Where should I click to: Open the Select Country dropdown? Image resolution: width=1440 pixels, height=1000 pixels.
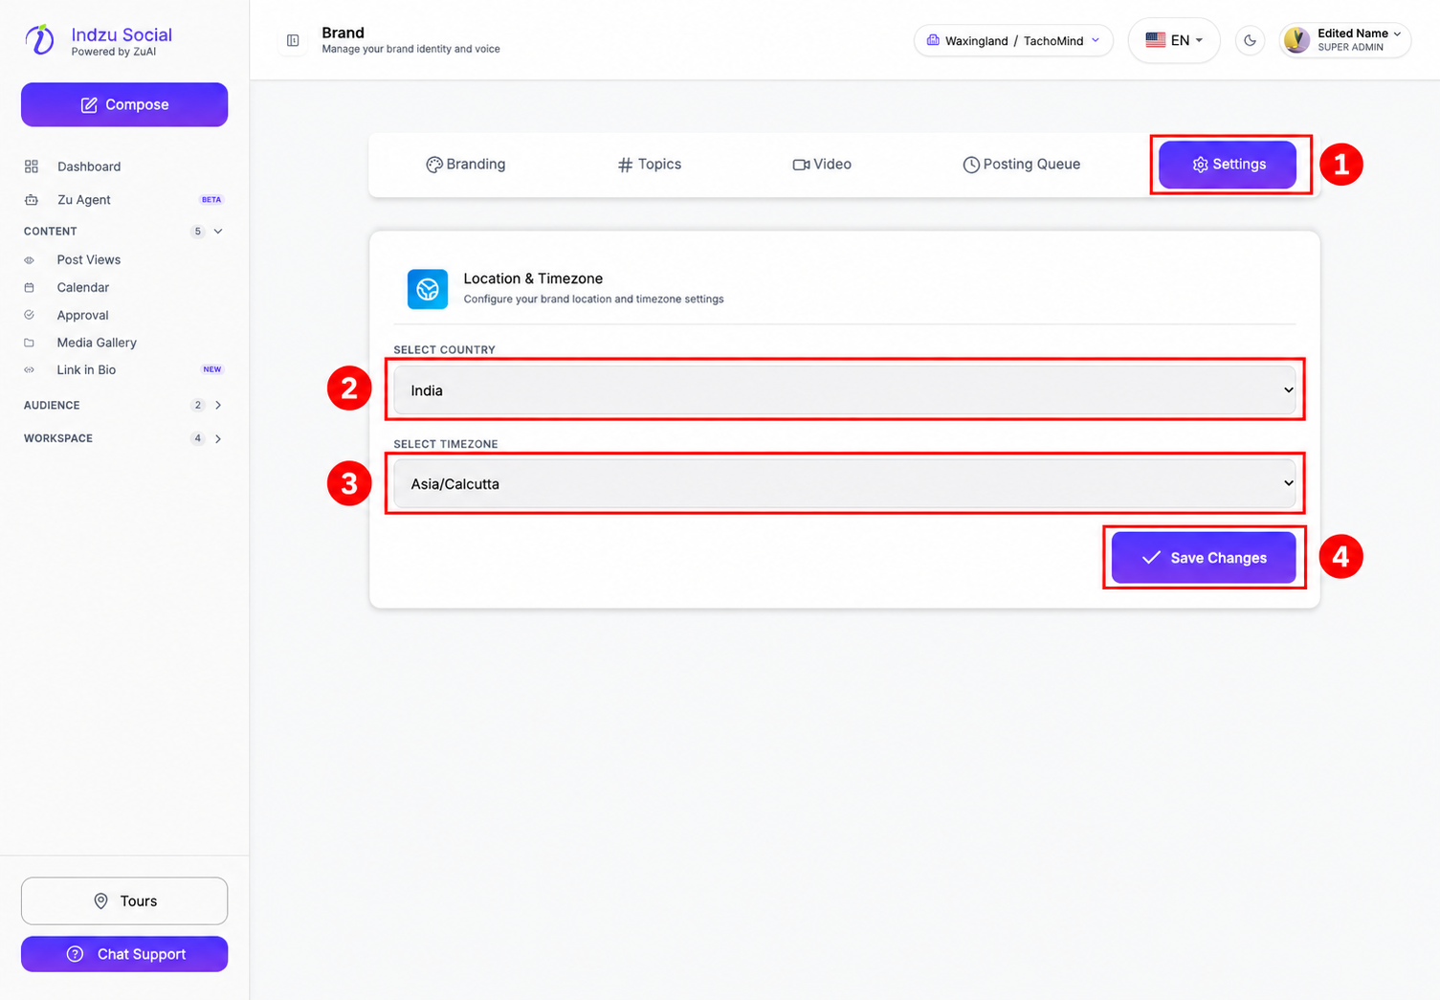pyautogui.click(x=845, y=389)
